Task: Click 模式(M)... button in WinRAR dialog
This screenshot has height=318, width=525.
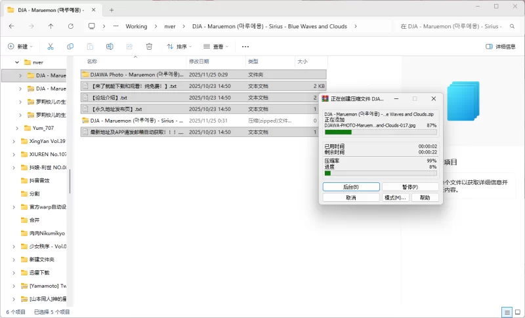Action: pyautogui.click(x=395, y=197)
